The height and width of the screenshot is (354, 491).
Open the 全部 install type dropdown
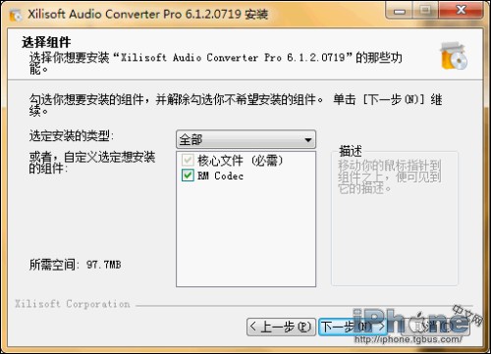245,139
